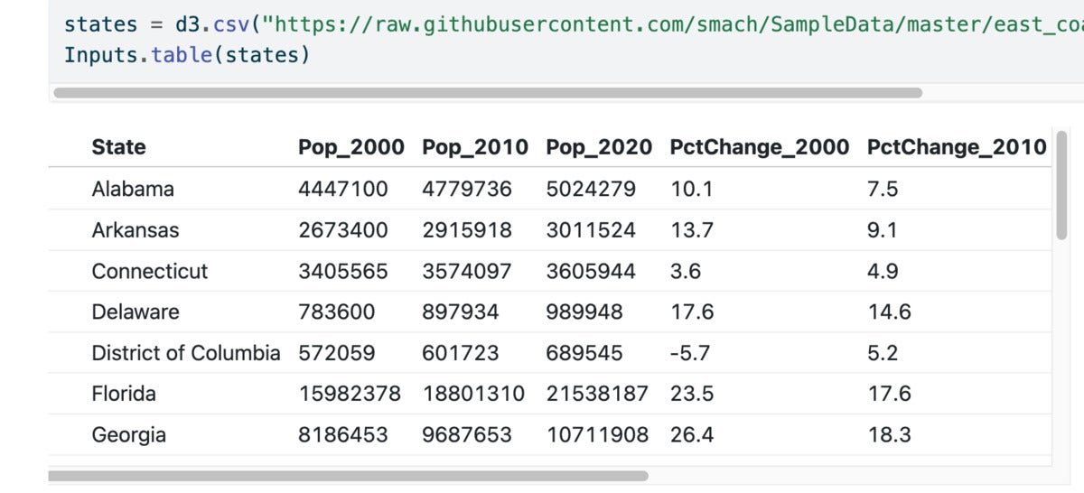
Task: Click the Inputs.table(states) code line
Action: [x=187, y=55]
